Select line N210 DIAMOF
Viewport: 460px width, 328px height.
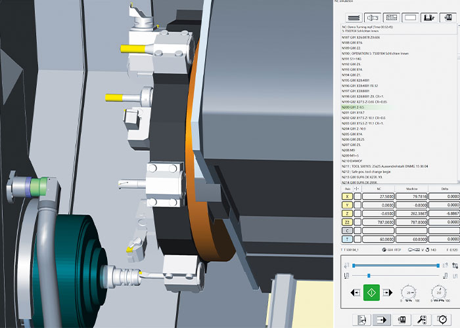352,161
